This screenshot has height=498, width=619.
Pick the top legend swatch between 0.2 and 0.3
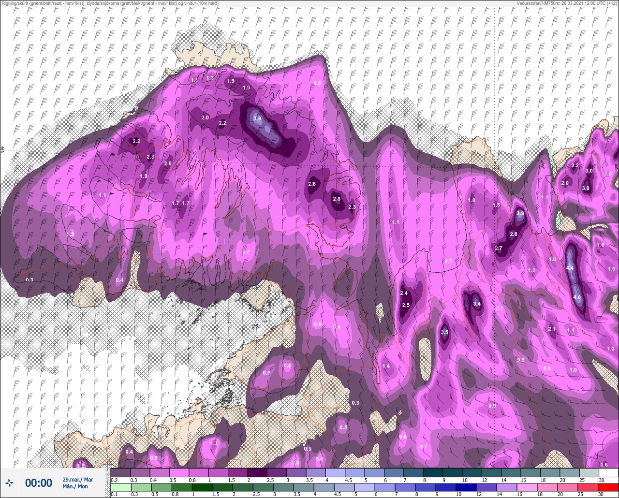coord(120,472)
